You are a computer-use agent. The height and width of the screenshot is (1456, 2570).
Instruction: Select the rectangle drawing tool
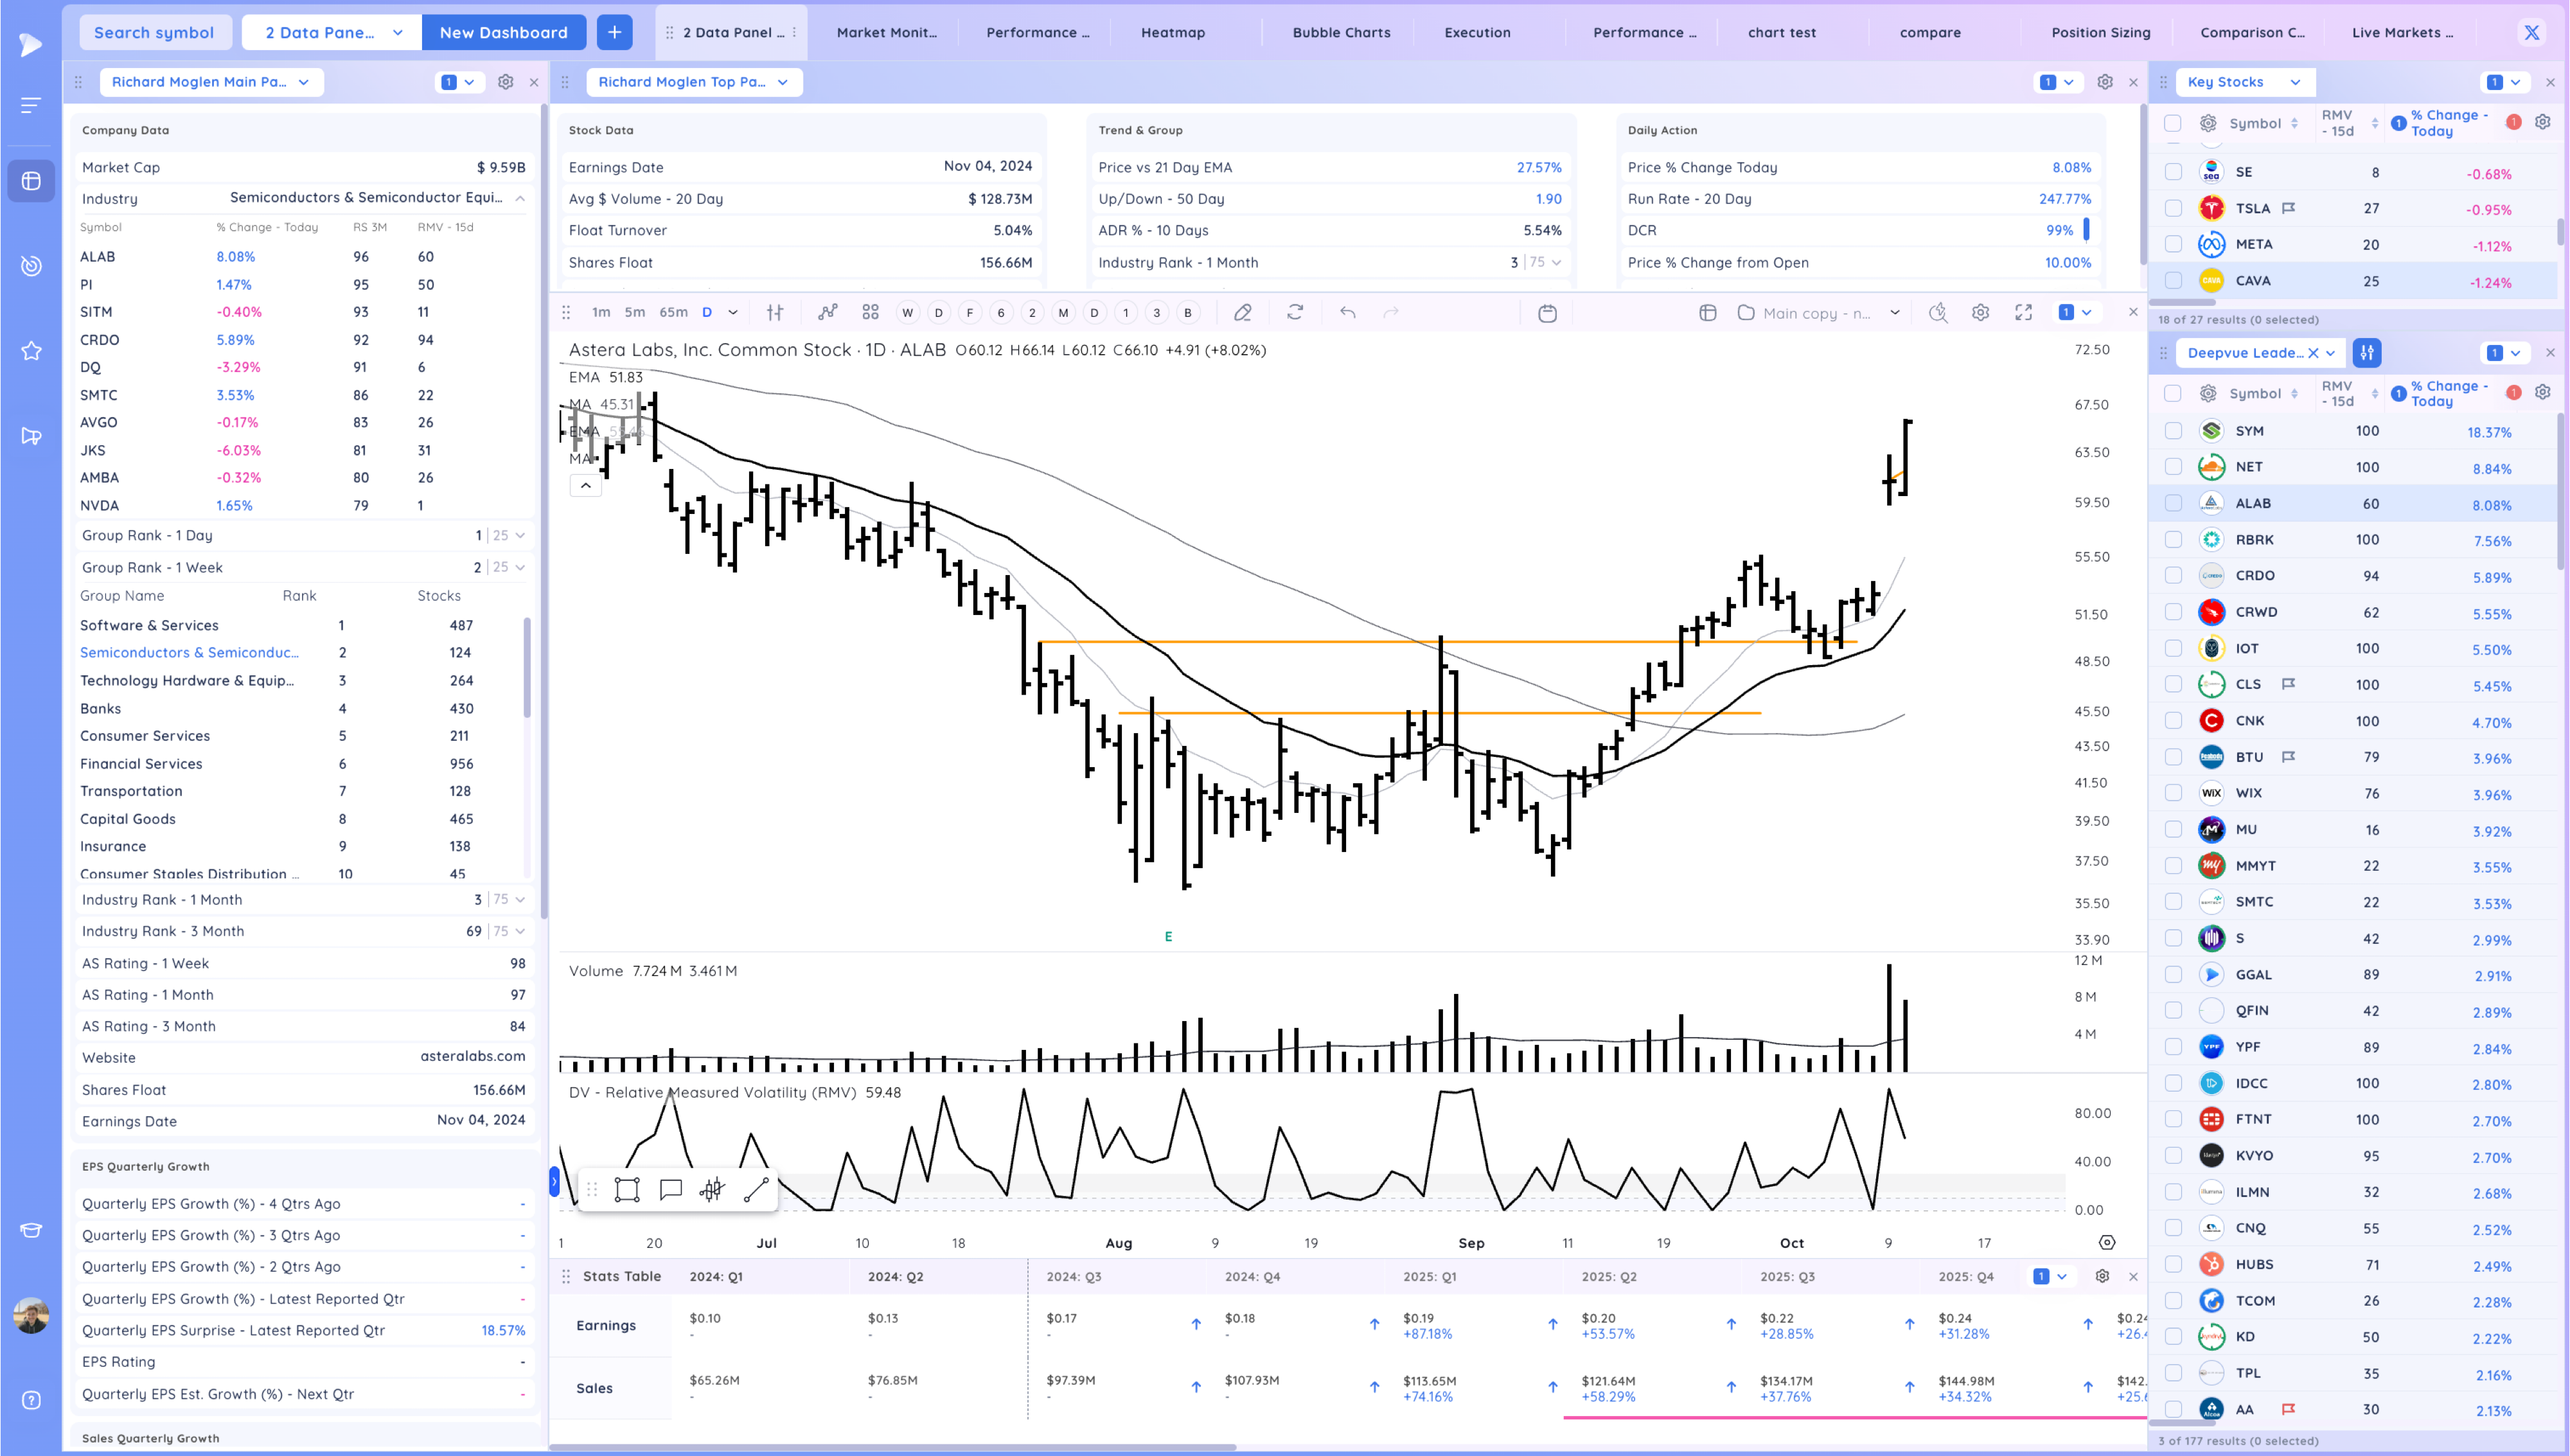pos(626,1189)
